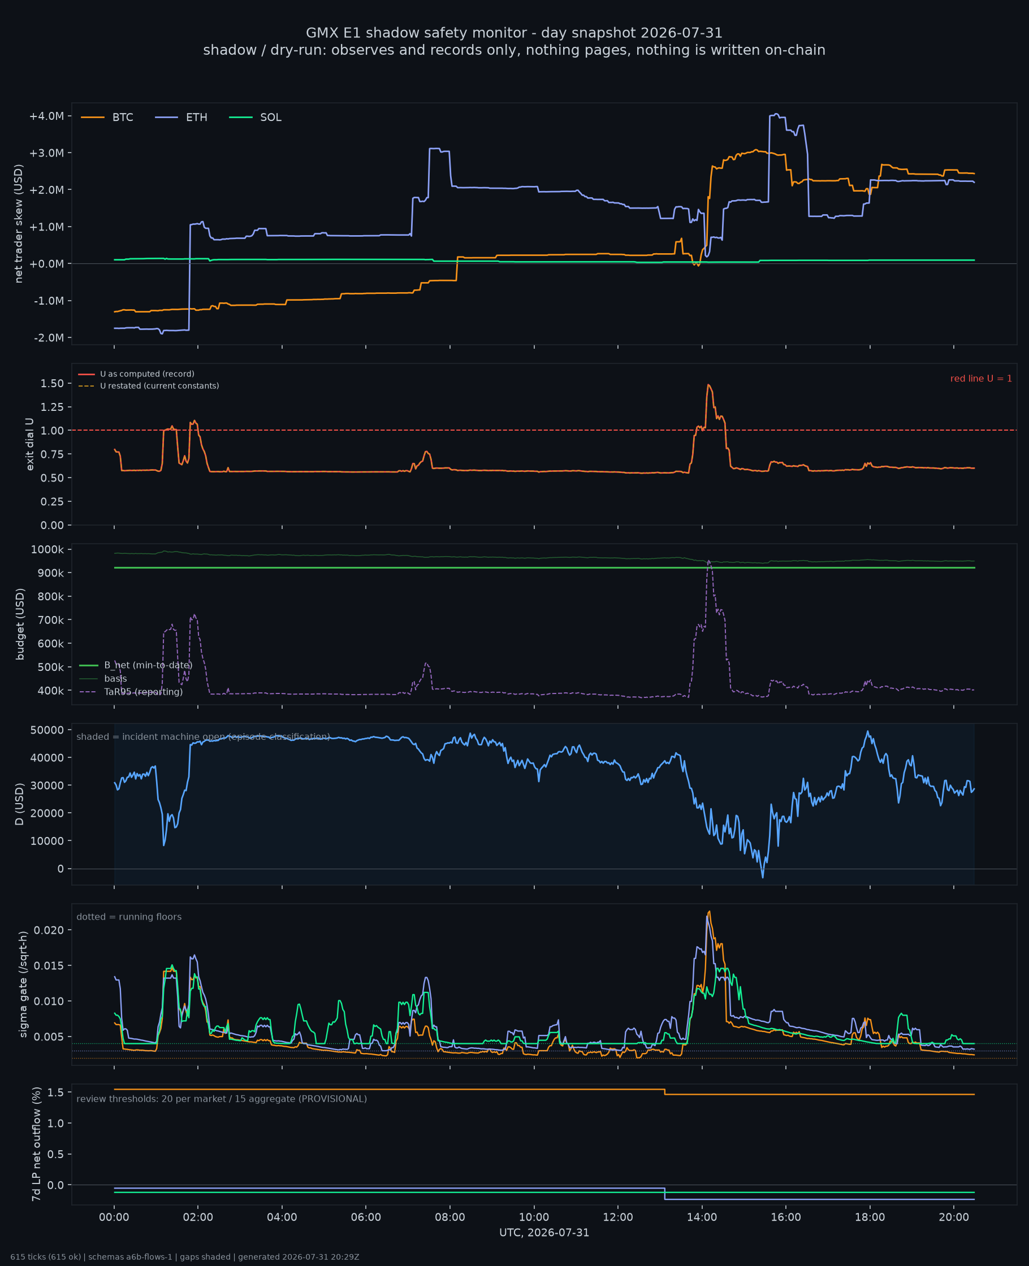Click the '+0.0M' skew axis tick label

[46, 263]
